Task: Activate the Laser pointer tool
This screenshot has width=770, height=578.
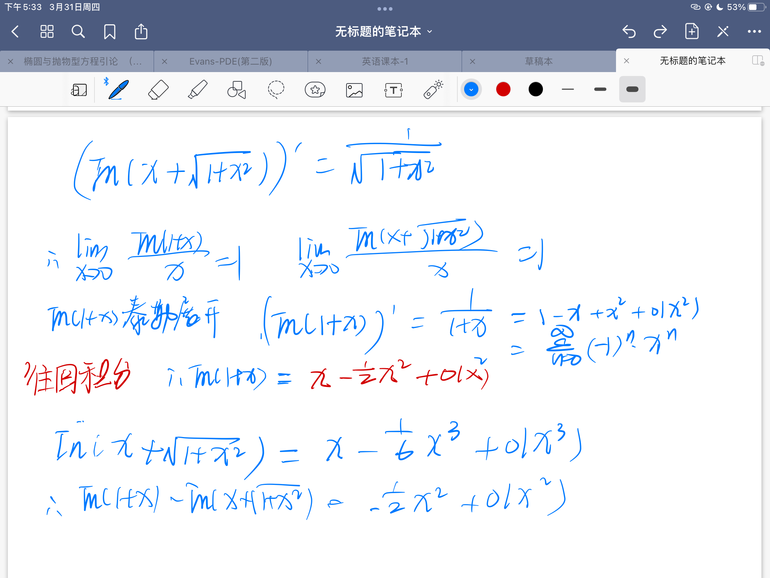Action: (x=433, y=90)
